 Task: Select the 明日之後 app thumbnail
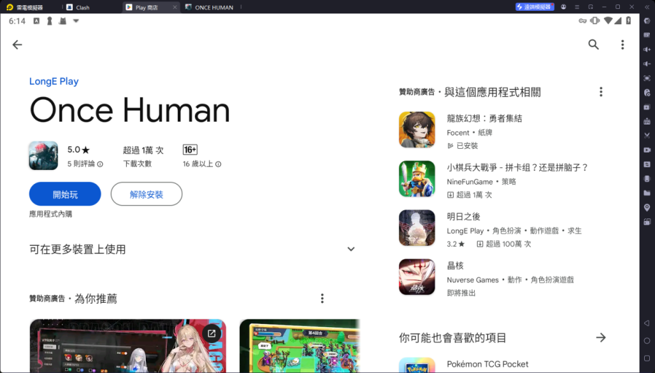tap(417, 228)
